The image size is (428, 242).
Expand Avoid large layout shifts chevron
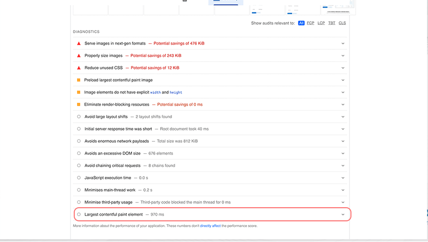click(x=343, y=117)
